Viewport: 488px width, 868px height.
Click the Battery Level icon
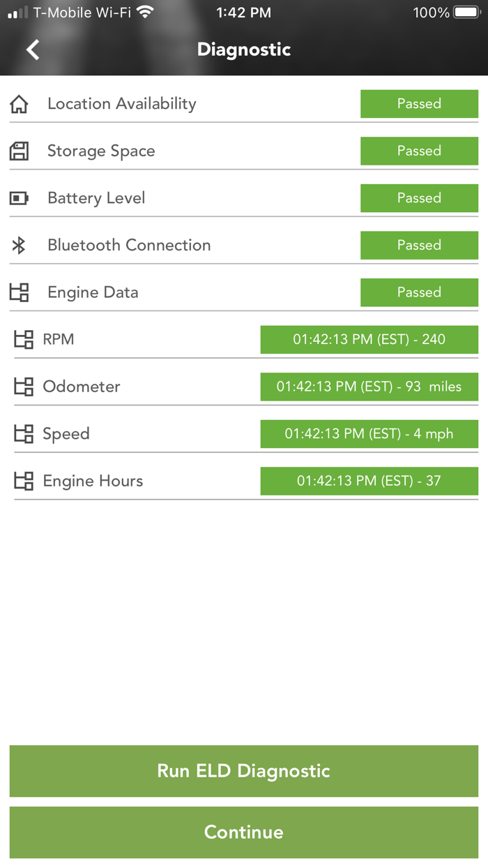pos(20,197)
